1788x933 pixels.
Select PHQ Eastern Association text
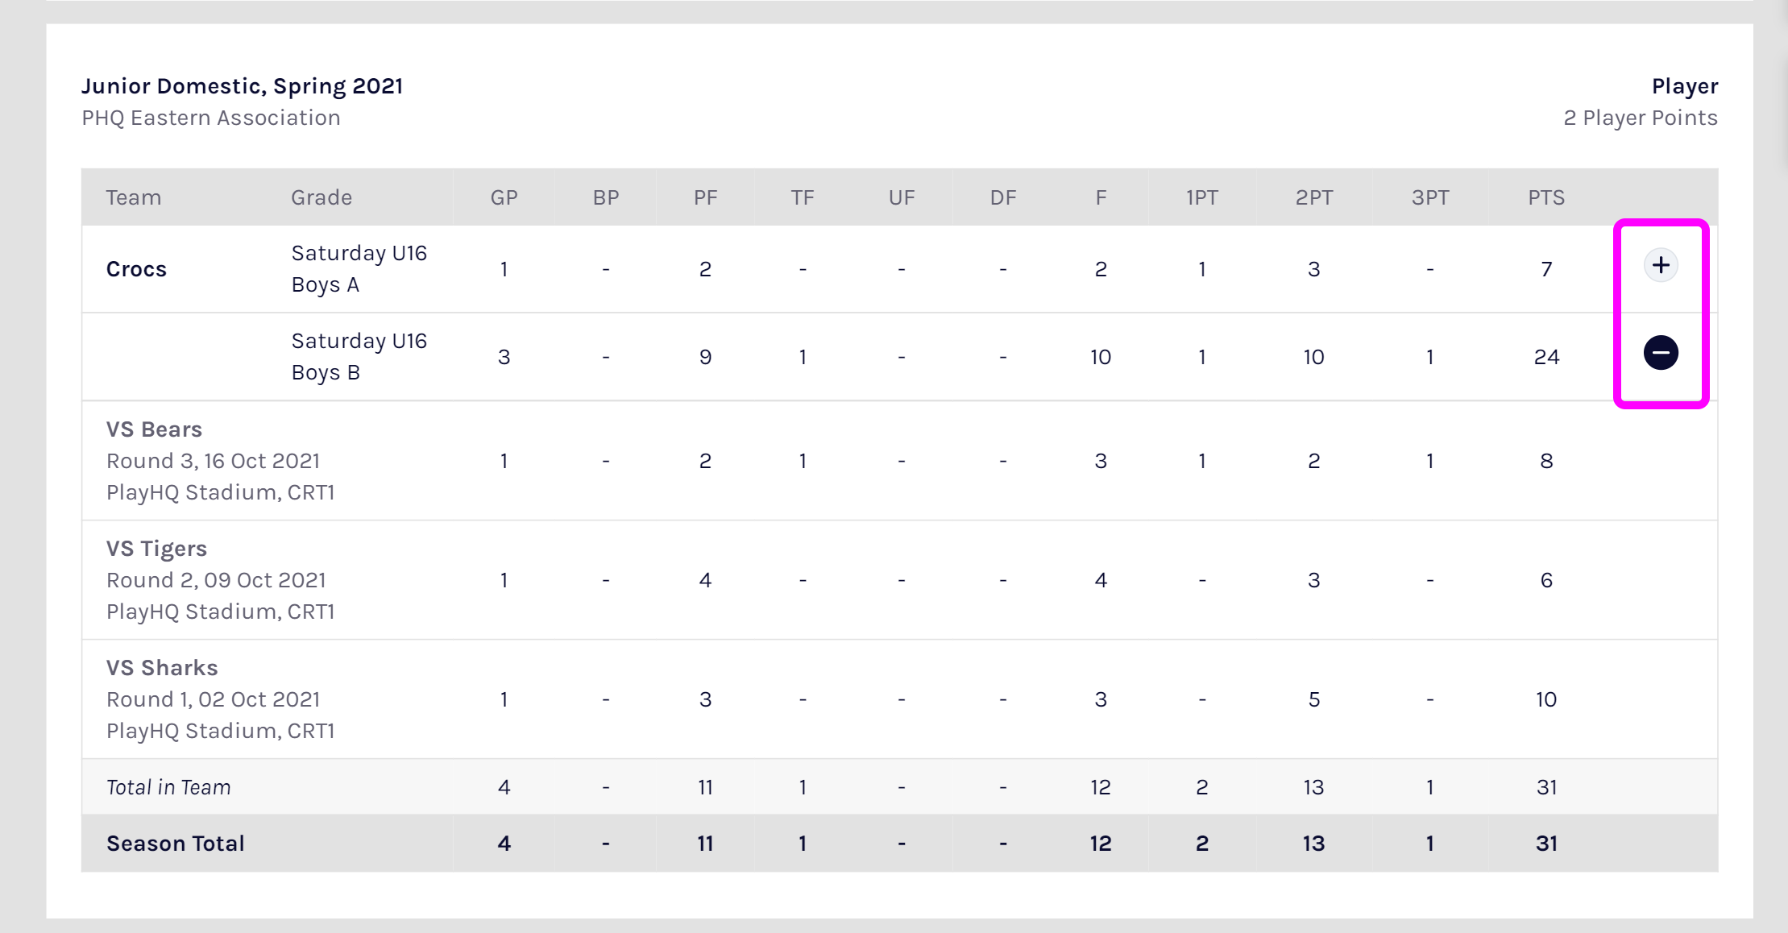point(210,118)
